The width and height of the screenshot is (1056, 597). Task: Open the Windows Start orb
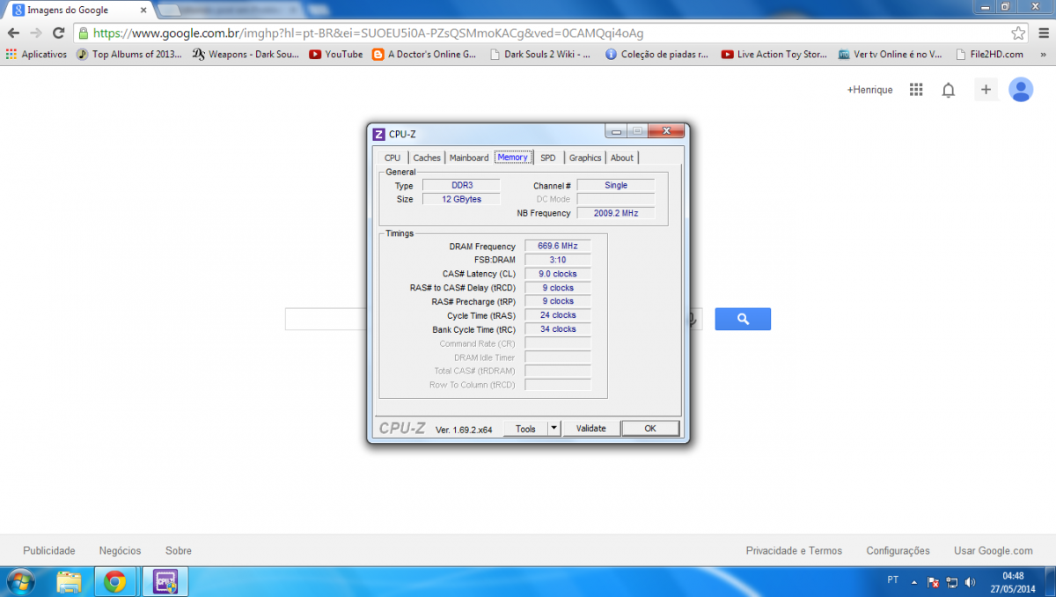pos(20,582)
